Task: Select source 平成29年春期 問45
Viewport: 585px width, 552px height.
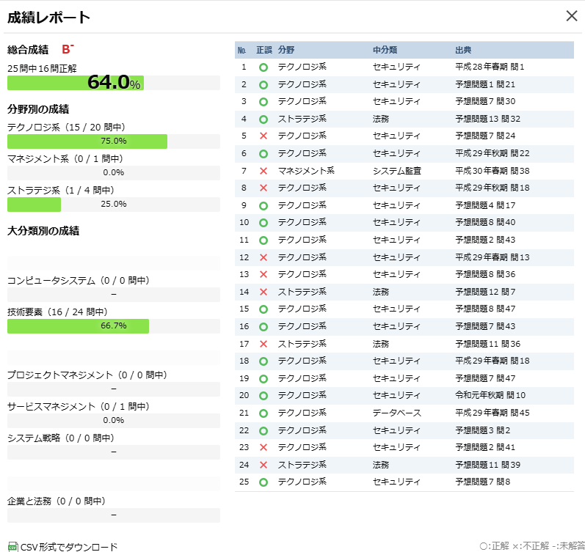Action: [x=492, y=413]
